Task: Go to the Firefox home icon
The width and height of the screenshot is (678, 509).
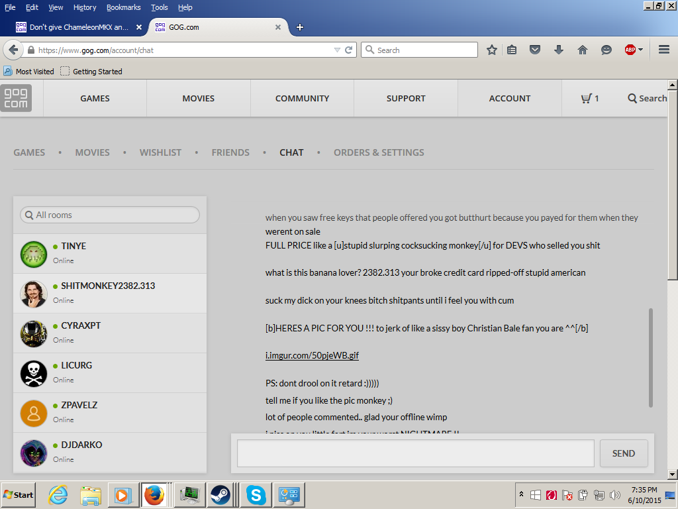Action: (x=583, y=50)
